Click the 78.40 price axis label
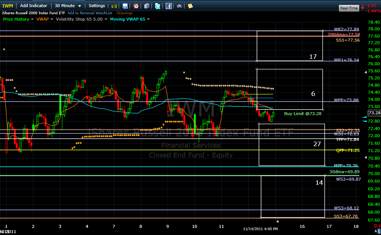The width and height of the screenshot is (381, 235). 374,22
